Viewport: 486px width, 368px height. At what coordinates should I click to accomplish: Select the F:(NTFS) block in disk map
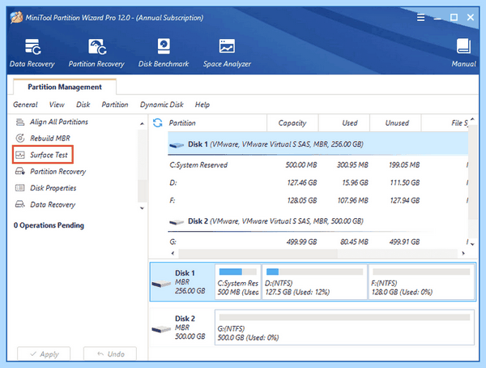point(421,282)
